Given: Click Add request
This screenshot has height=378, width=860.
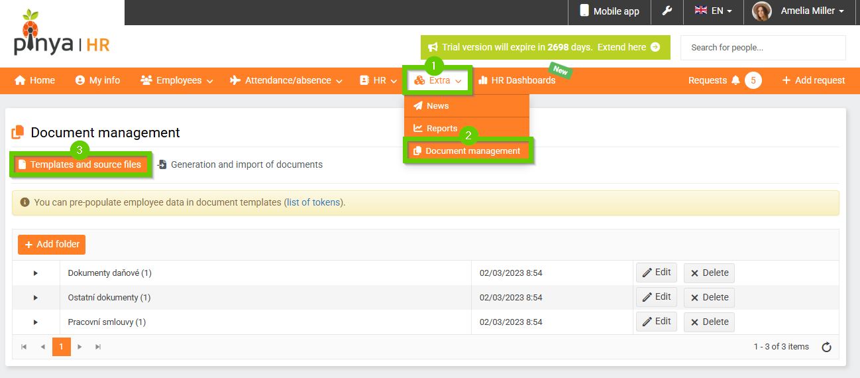Looking at the screenshot, I should (x=814, y=80).
